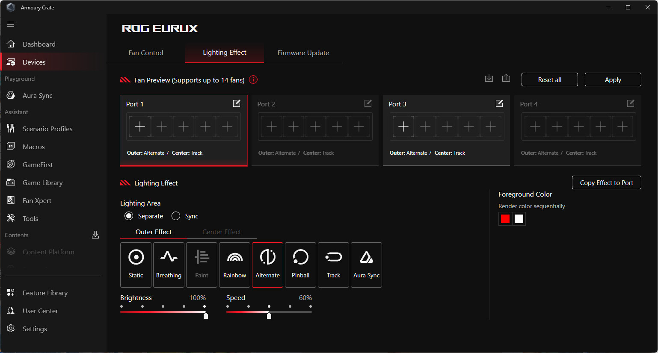Choose the Aura Sync lighting effect
Image resolution: width=658 pixels, height=353 pixels.
click(367, 265)
